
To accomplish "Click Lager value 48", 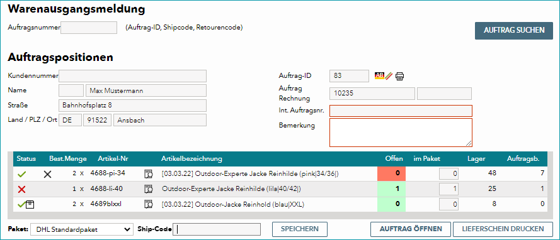I will coord(492,173).
